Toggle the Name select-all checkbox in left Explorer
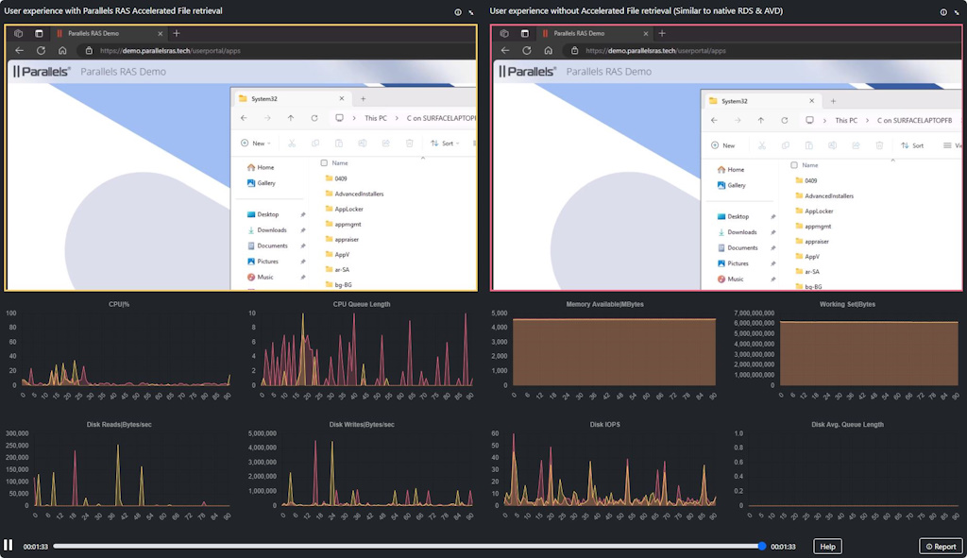The width and height of the screenshot is (967, 558). coord(324,162)
